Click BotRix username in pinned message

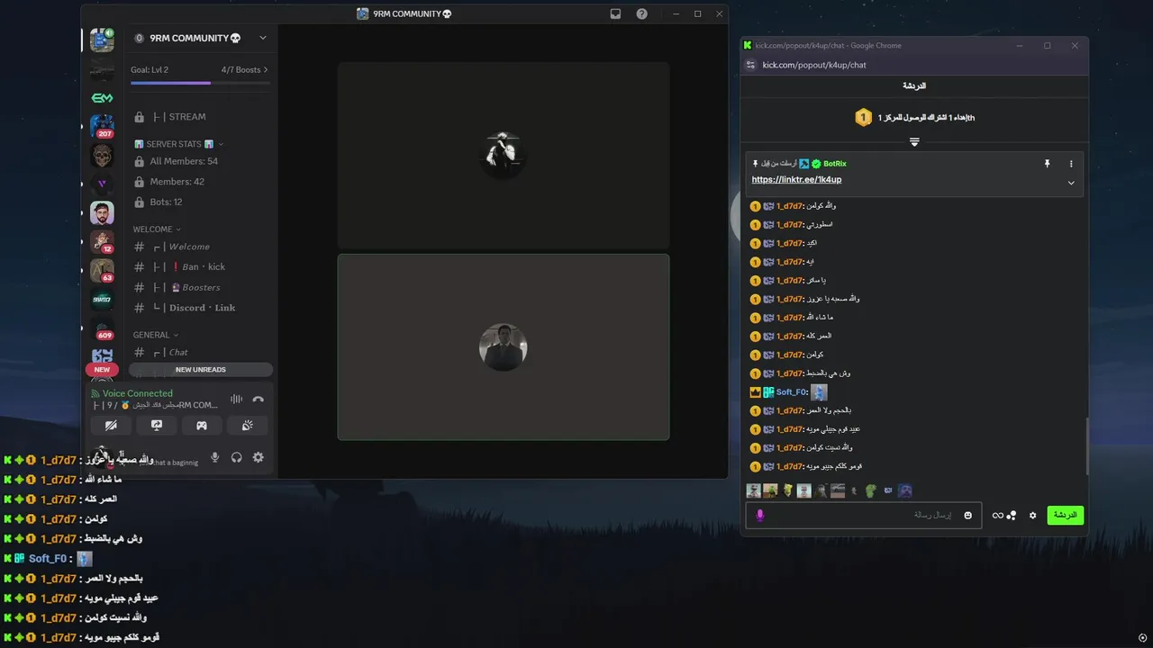point(834,164)
